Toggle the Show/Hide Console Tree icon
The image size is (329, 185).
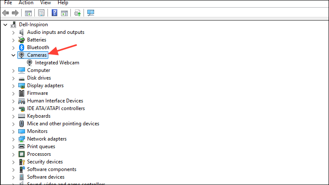click(28, 13)
